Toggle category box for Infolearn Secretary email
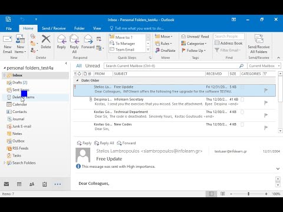 tap(242, 100)
